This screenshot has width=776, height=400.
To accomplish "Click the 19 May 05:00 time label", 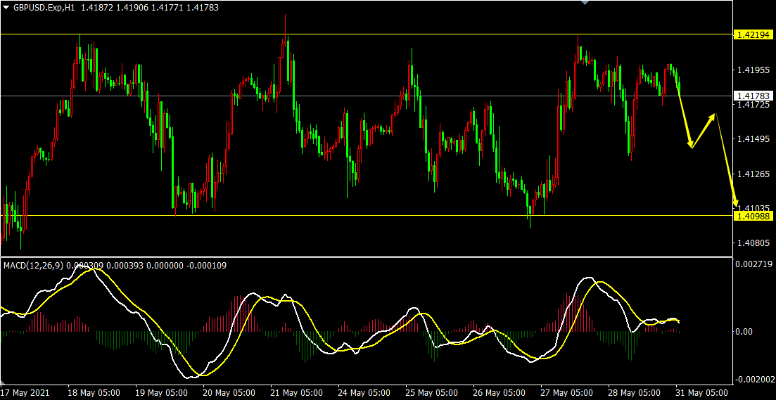I will 161,392.
